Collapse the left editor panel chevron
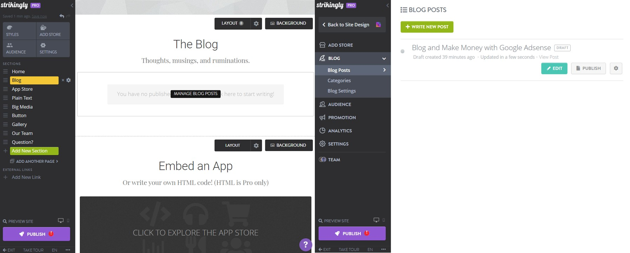 [72, 5]
